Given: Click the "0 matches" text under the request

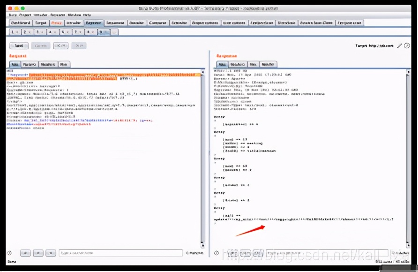Looking at the screenshot, I should 194,253.
